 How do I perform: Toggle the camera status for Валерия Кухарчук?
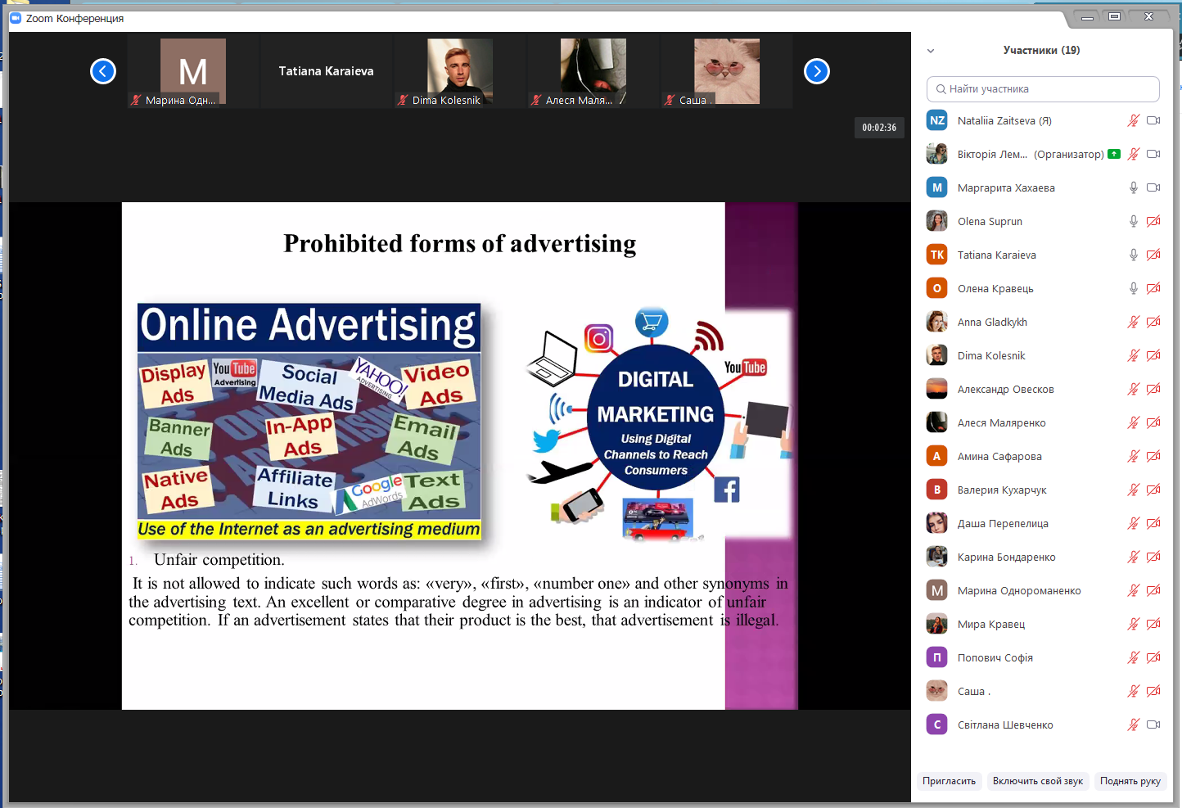point(1153,490)
